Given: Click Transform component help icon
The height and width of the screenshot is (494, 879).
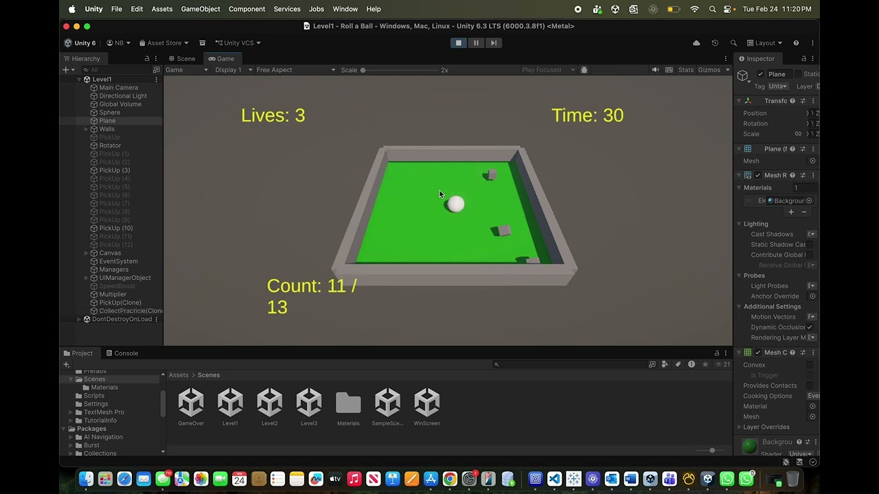Looking at the screenshot, I should 792,101.
